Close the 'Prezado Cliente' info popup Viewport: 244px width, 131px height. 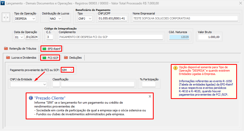pyautogui.click(x=150, y=96)
